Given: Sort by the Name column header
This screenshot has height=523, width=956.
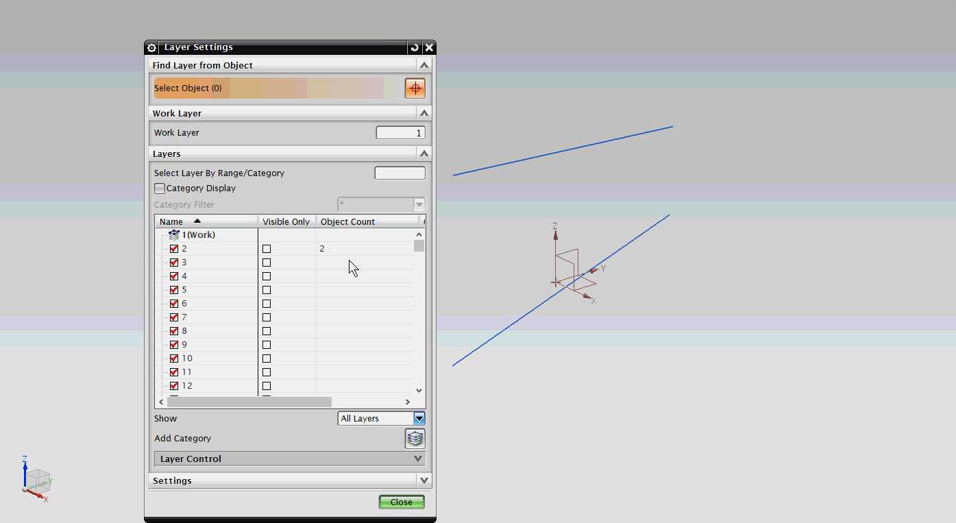Looking at the screenshot, I should pos(206,221).
